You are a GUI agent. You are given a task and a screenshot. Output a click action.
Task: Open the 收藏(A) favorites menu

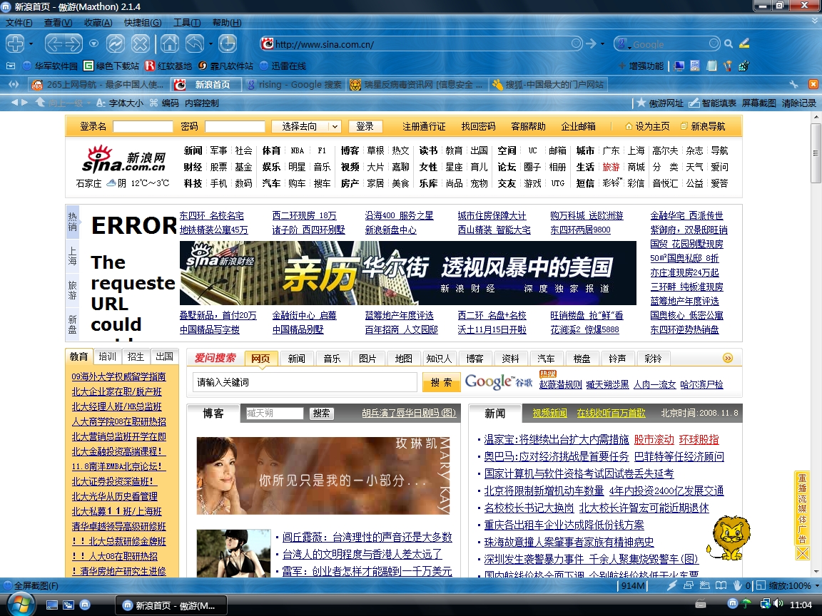coord(98,23)
